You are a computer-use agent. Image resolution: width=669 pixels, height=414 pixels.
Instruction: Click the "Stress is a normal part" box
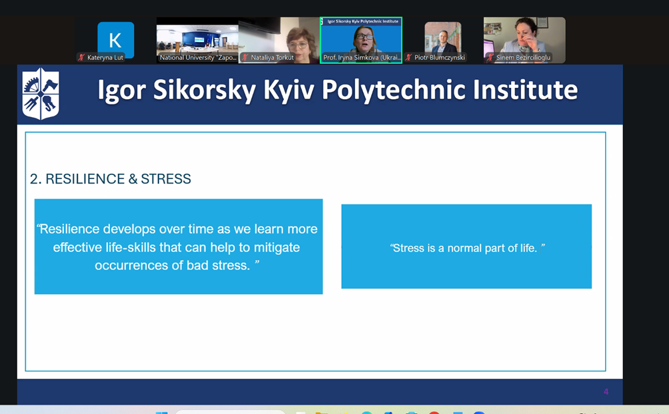466,247
